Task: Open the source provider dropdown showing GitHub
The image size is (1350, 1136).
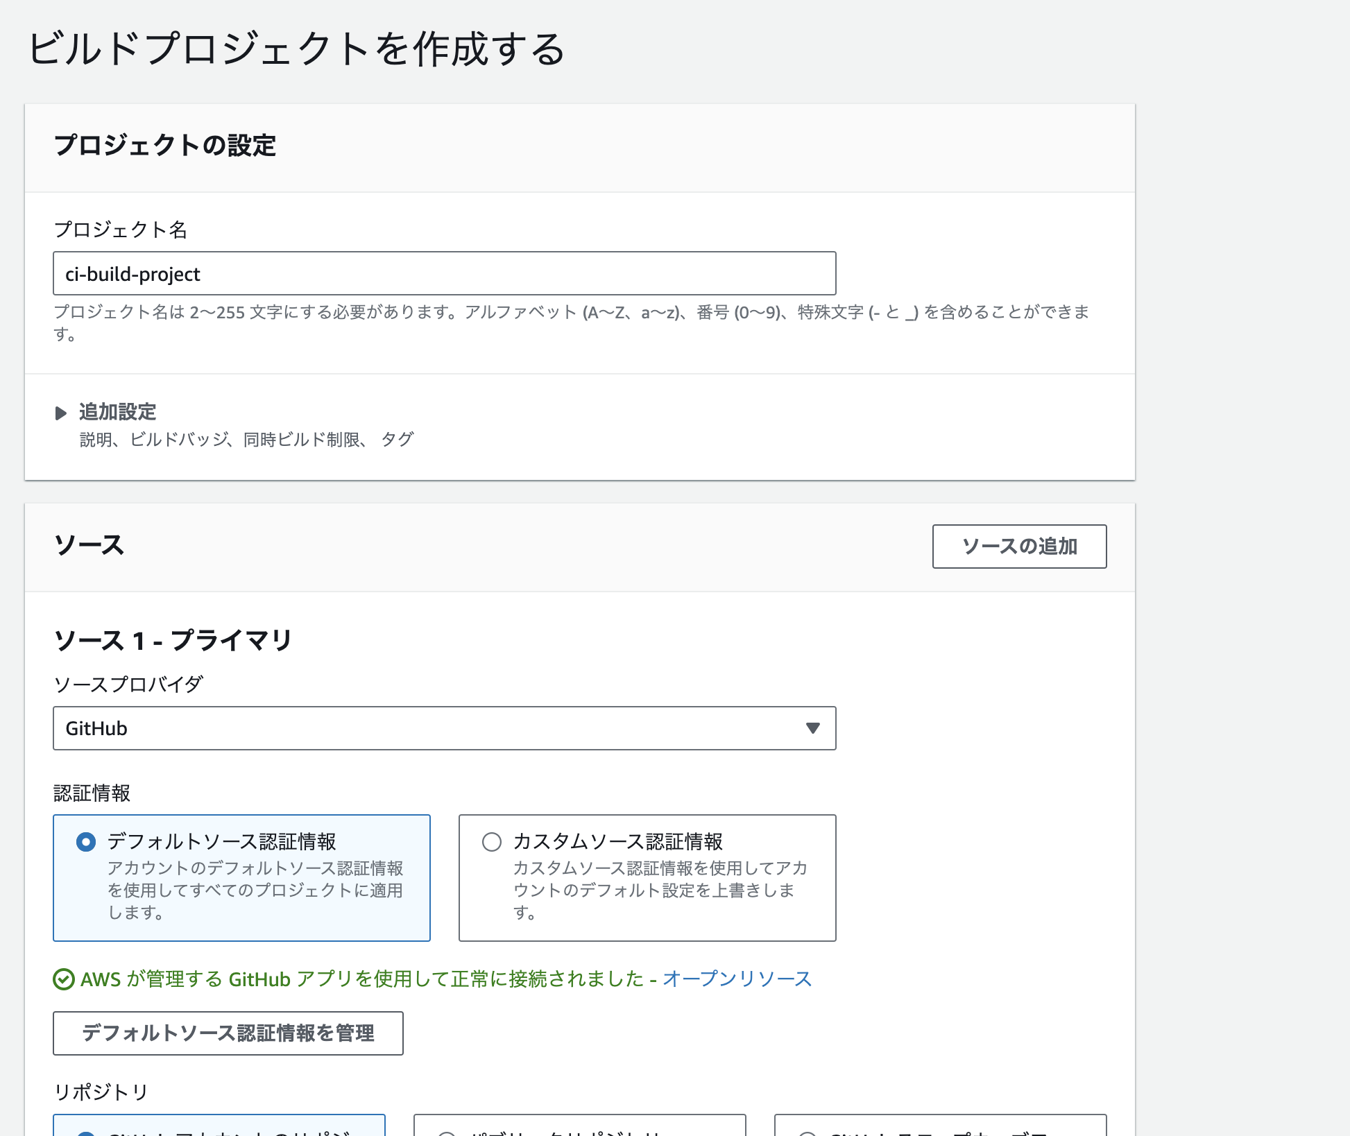Action: click(x=444, y=728)
